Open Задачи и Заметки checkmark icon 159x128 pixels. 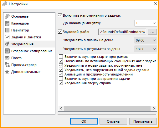point(7,37)
